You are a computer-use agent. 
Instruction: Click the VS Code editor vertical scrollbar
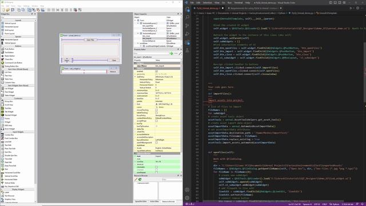pyautogui.click(x=364, y=73)
